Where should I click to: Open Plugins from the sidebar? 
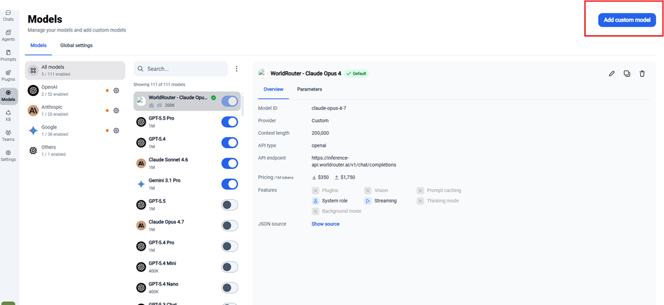click(8, 75)
